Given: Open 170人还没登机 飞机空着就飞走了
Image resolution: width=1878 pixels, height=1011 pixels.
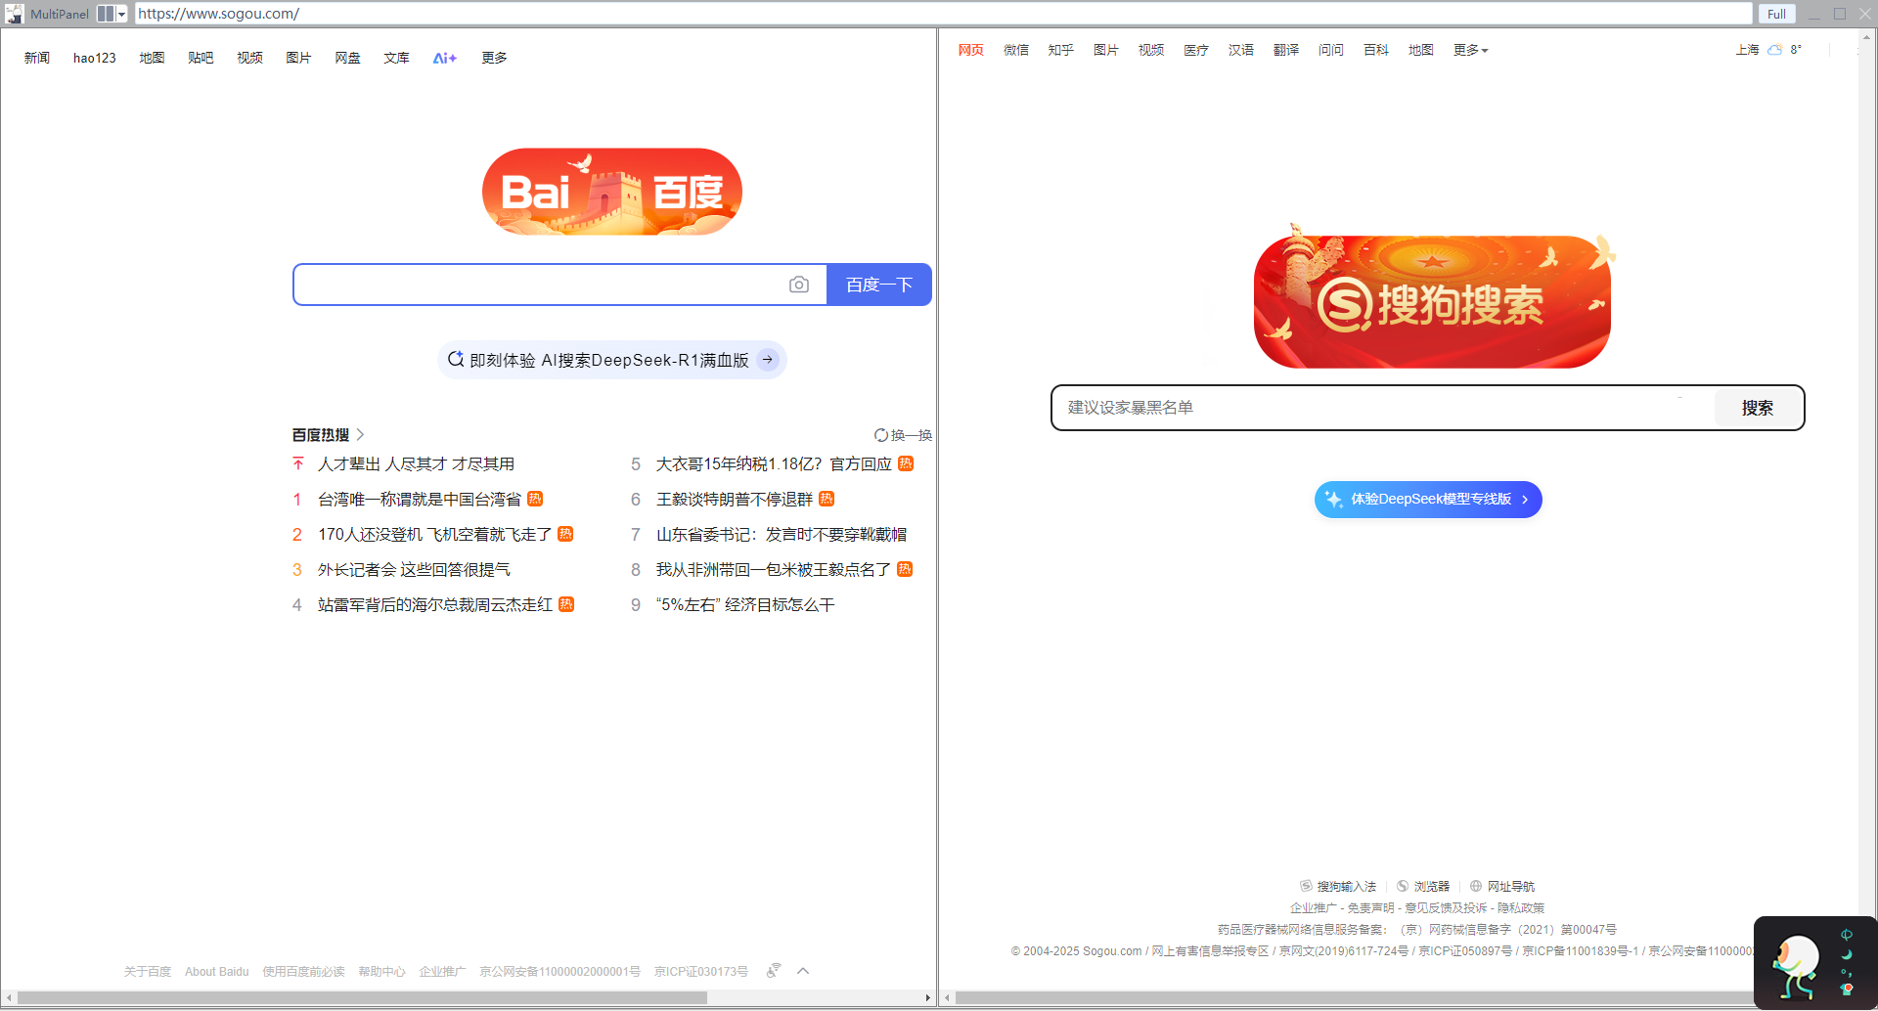Looking at the screenshot, I should [435, 534].
